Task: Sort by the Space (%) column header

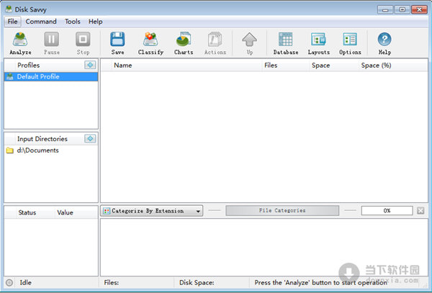Action: click(393, 66)
